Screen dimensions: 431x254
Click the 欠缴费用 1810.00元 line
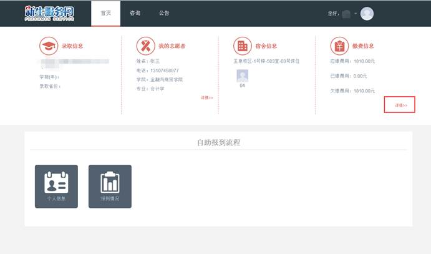(x=352, y=90)
